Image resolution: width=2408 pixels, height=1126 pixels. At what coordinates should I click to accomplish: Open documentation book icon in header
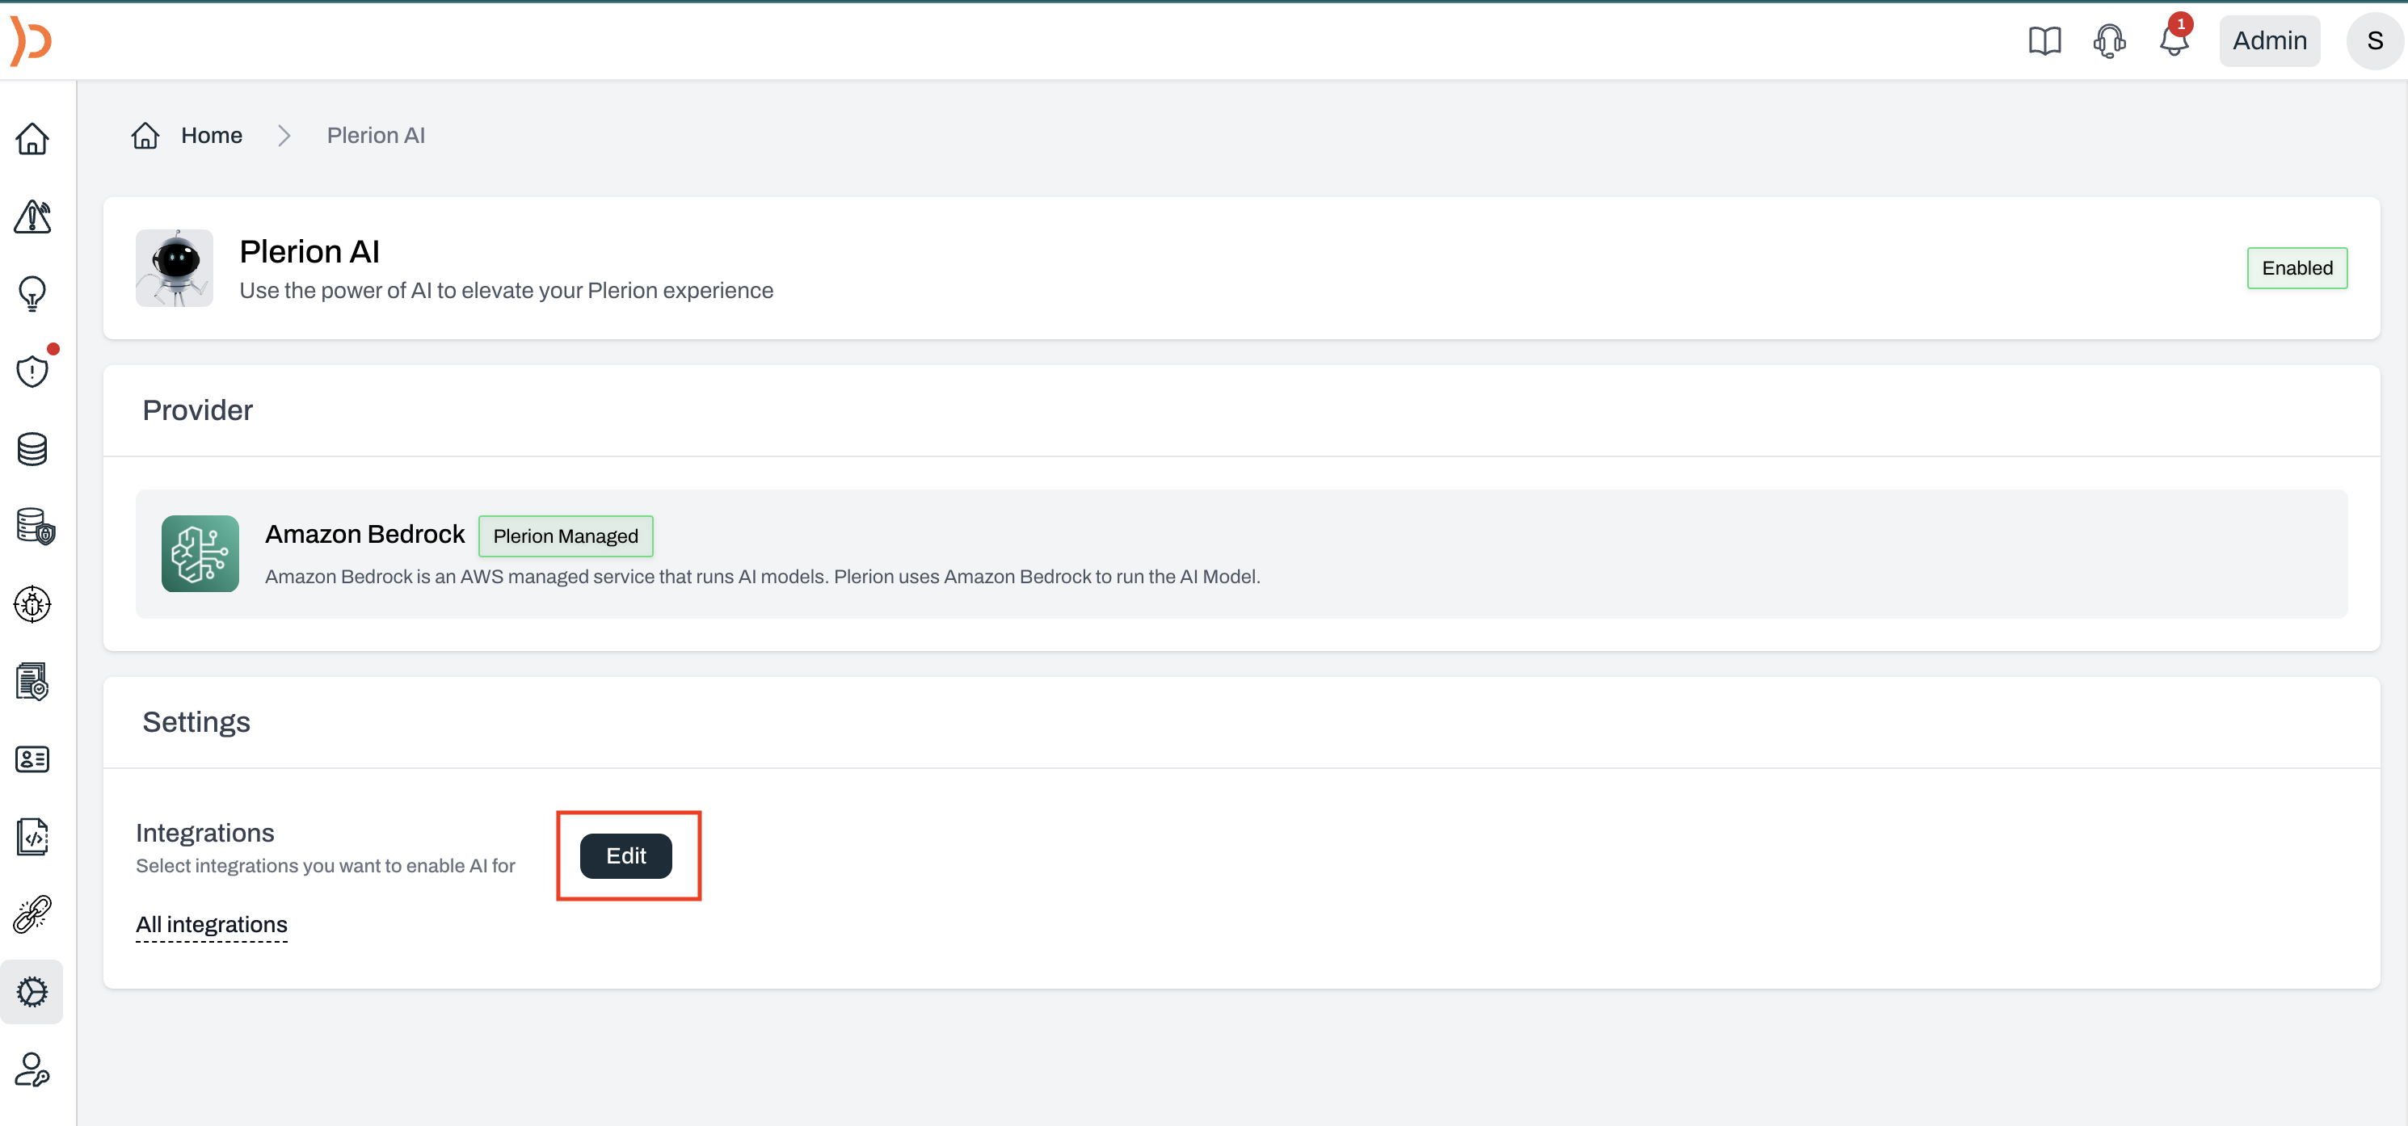(2044, 41)
